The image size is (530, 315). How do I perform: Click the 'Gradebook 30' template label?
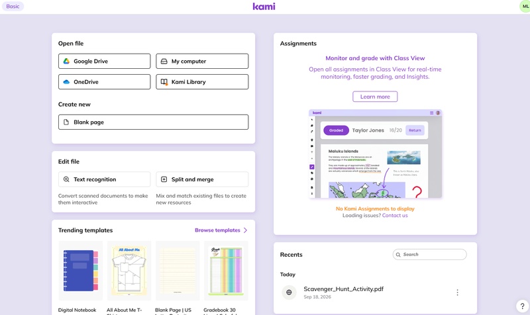point(219,310)
